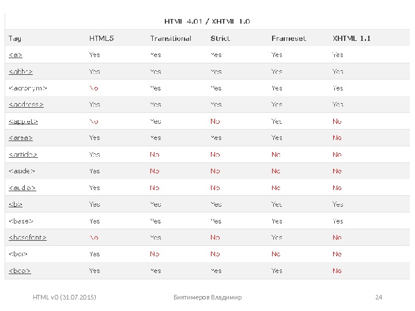Click the slide number 24
The height and width of the screenshot is (311, 415).
pyautogui.click(x=379, y=297)
